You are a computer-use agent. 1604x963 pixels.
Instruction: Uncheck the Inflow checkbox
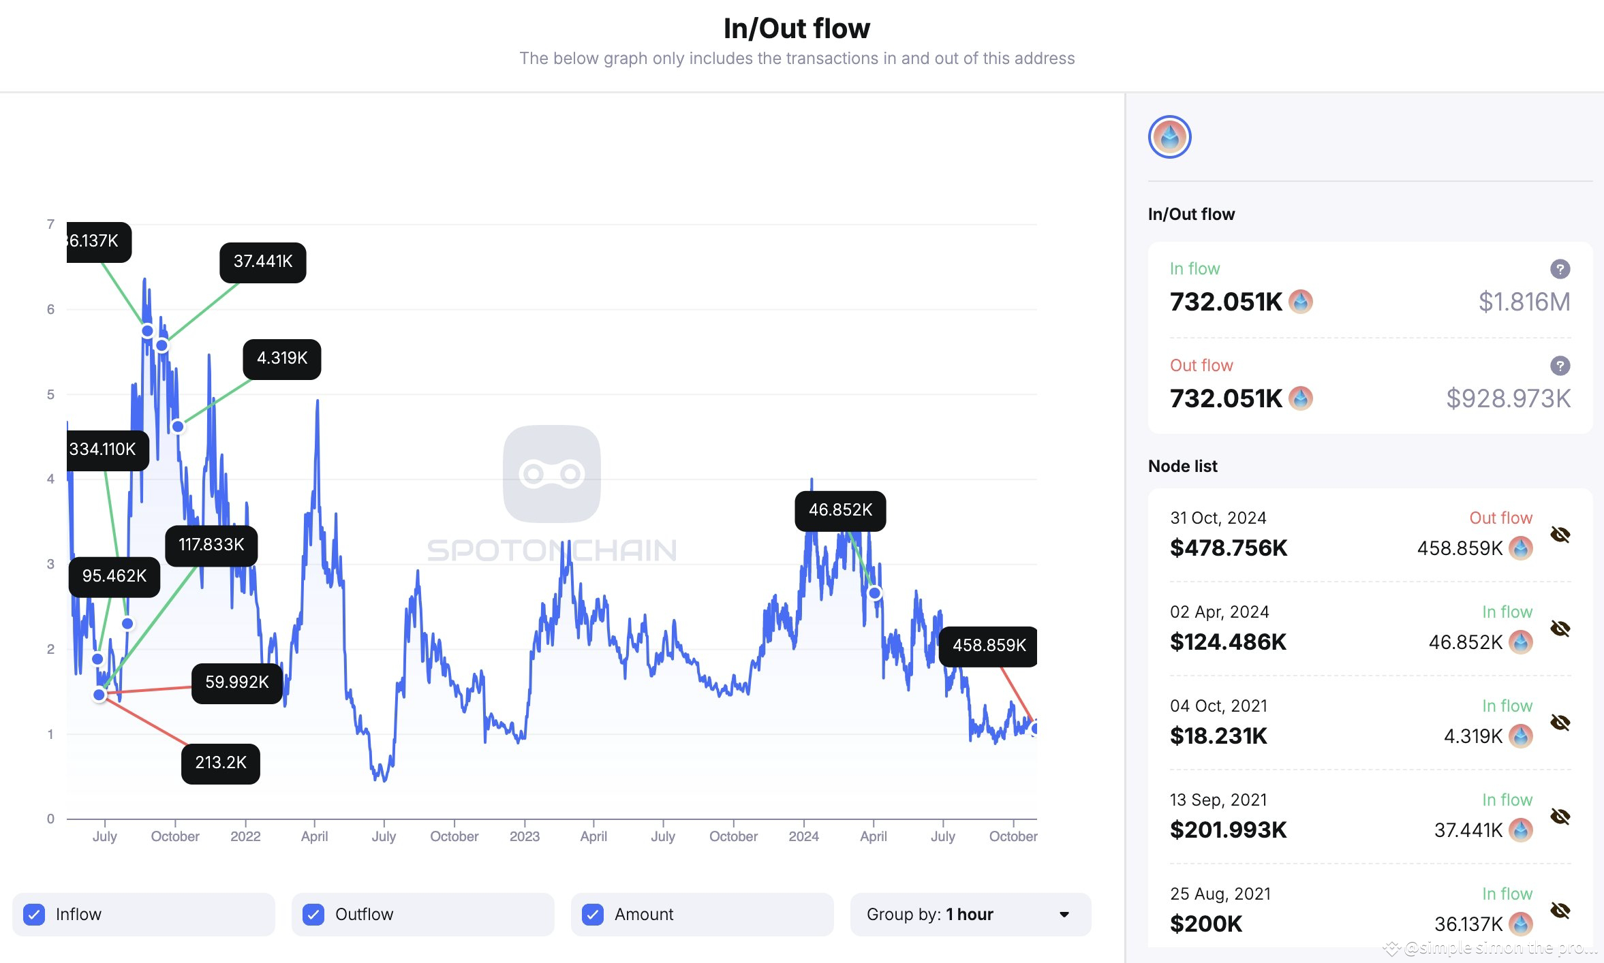(x=34, y=914)
